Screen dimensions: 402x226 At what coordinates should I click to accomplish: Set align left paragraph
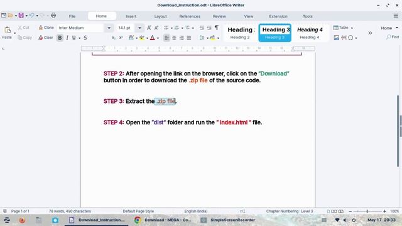pyautogui.click(x=166, y=38)
